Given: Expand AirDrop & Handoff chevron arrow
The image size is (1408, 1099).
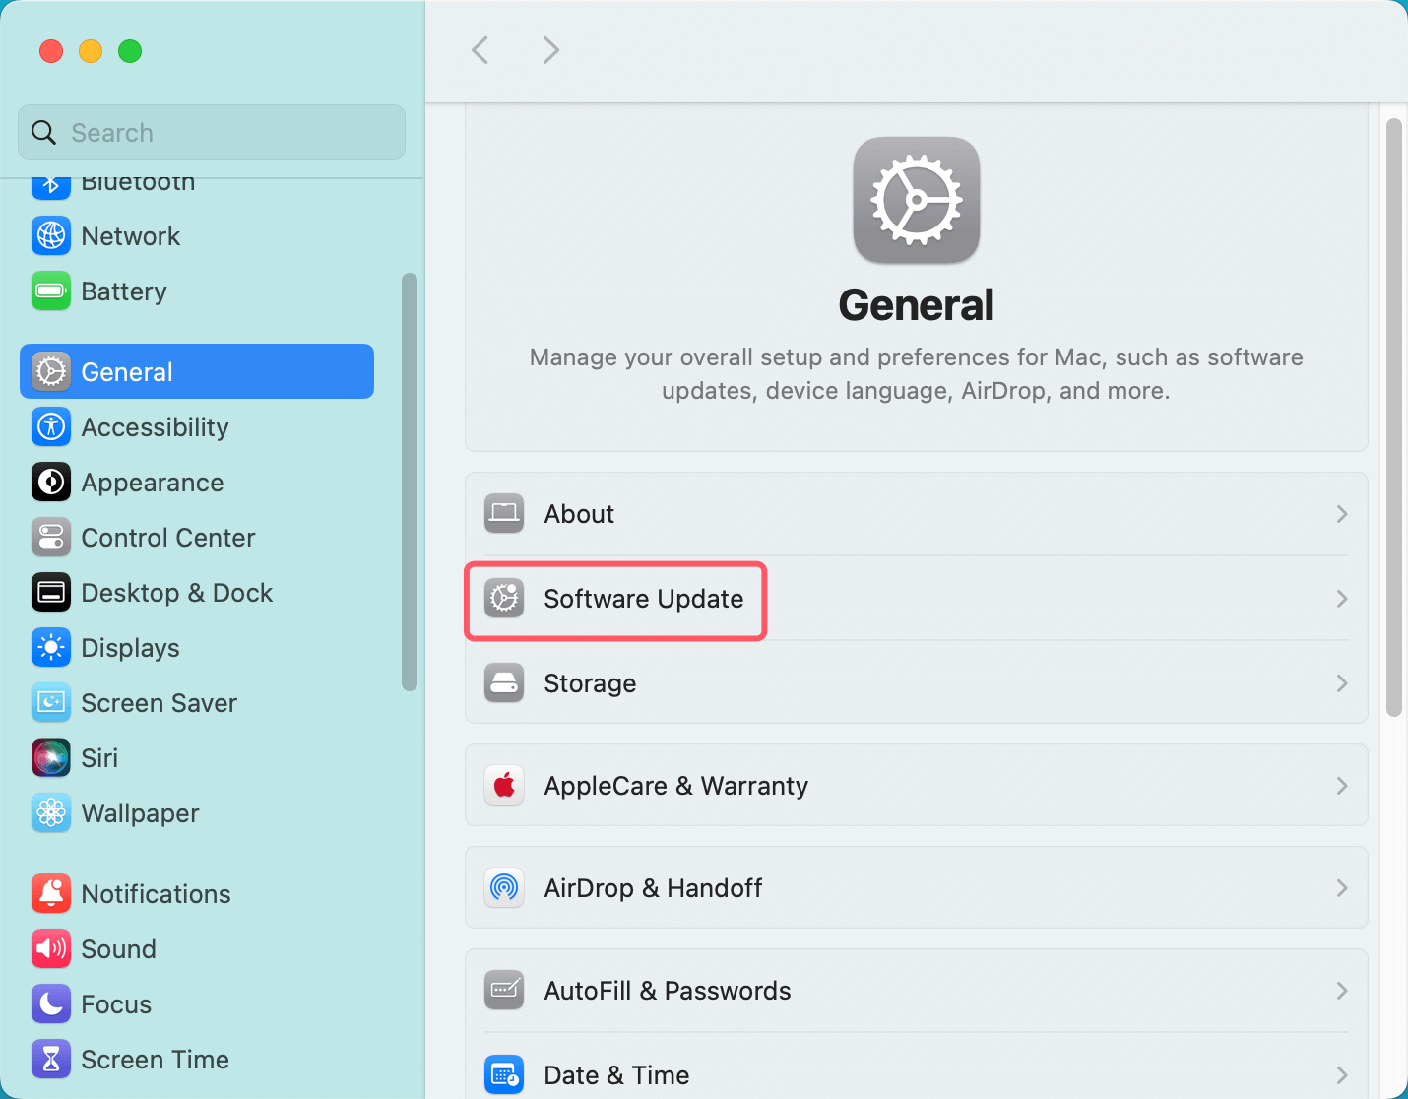Looking at the screenshot, I should (1341, 888).
